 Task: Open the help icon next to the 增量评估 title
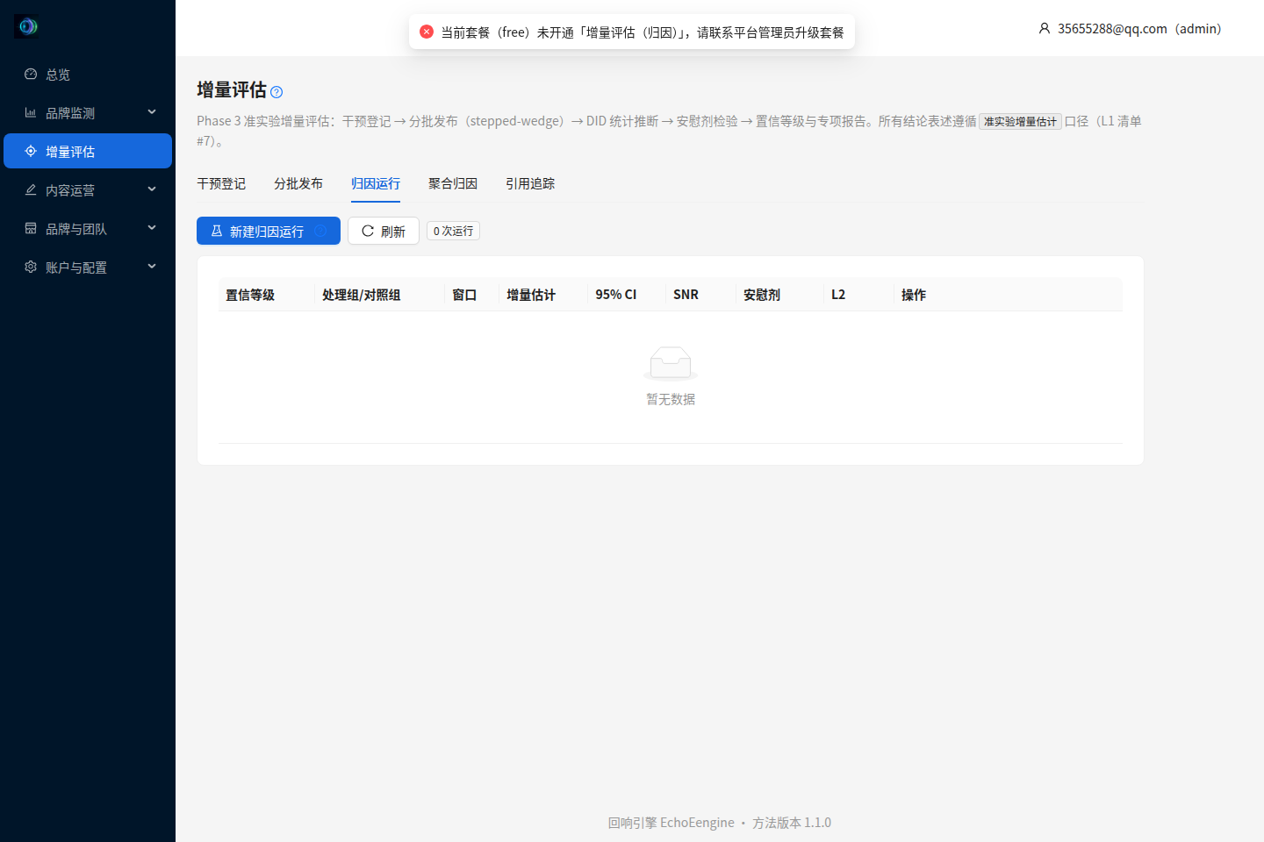pos(276,92)
